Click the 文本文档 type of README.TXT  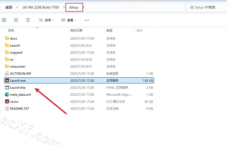pos(112,109)
